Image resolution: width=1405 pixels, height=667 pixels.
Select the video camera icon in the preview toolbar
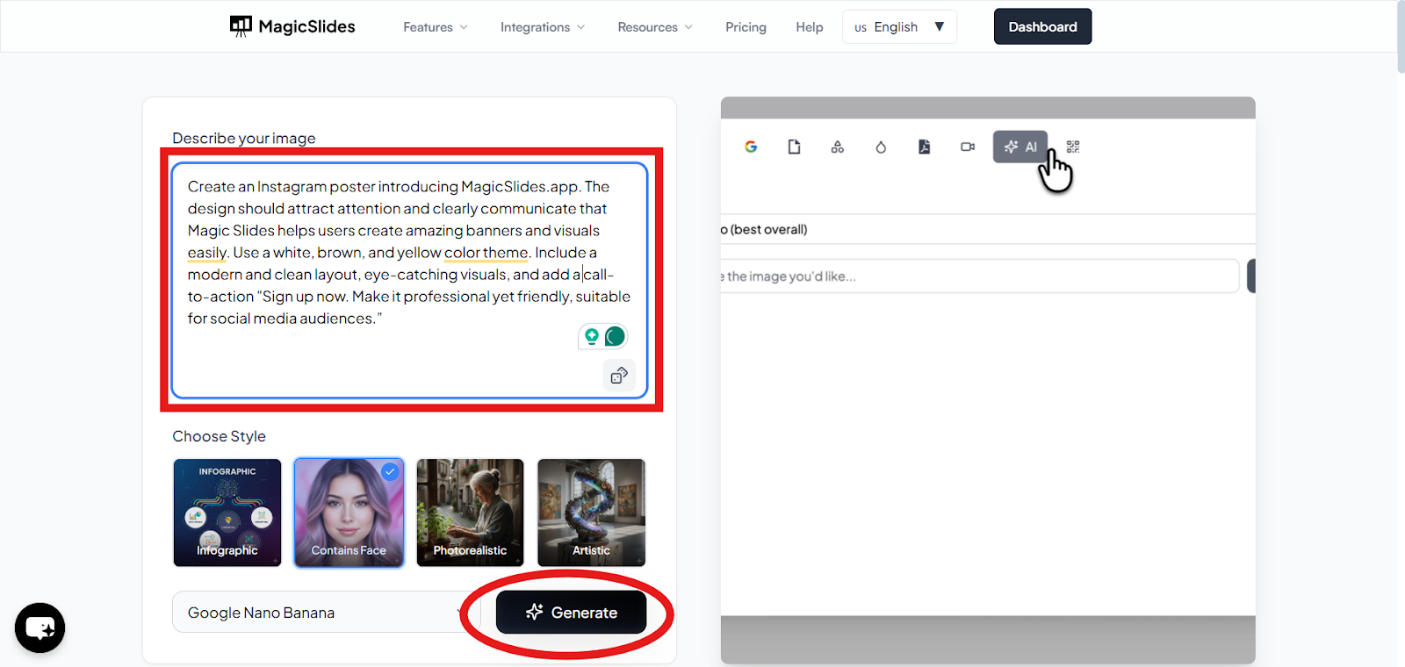pos(968,147)
